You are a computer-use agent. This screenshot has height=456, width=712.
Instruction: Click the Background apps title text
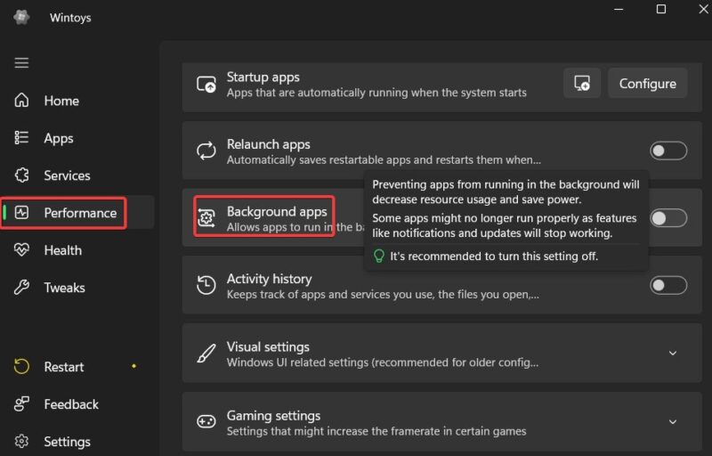(x=277, y=211)
